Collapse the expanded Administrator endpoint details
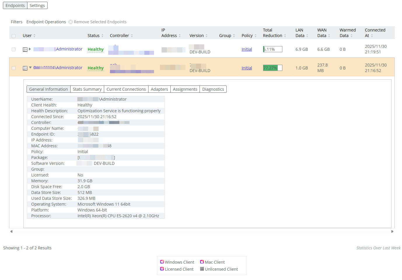 click(30, 68)
